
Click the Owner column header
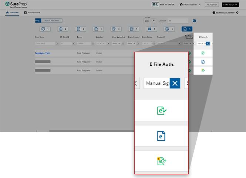[x=80, y=37]
